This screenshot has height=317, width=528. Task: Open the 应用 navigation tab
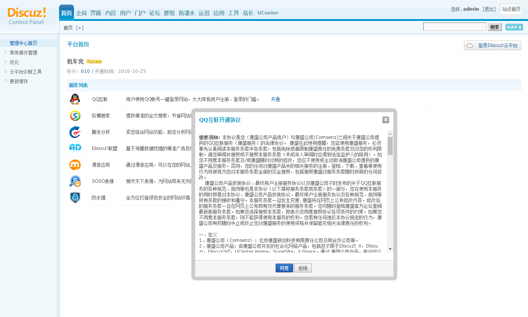(219, 13)
